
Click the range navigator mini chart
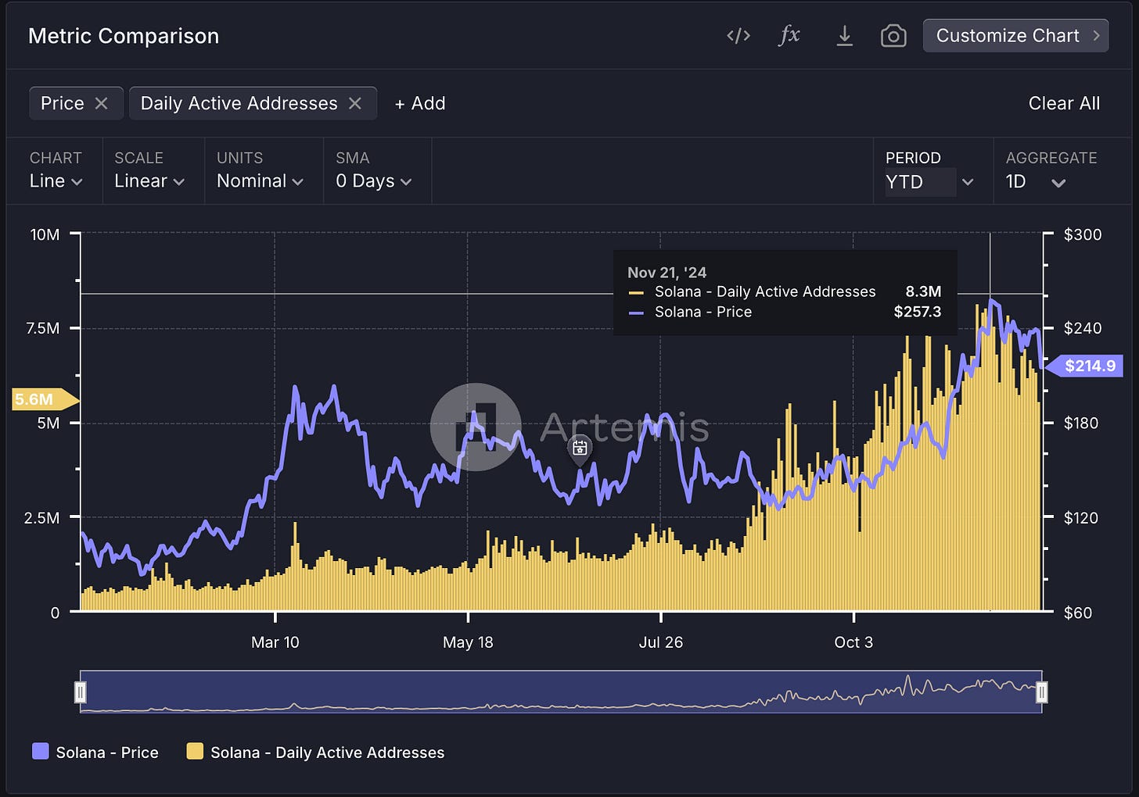[560, 692]
